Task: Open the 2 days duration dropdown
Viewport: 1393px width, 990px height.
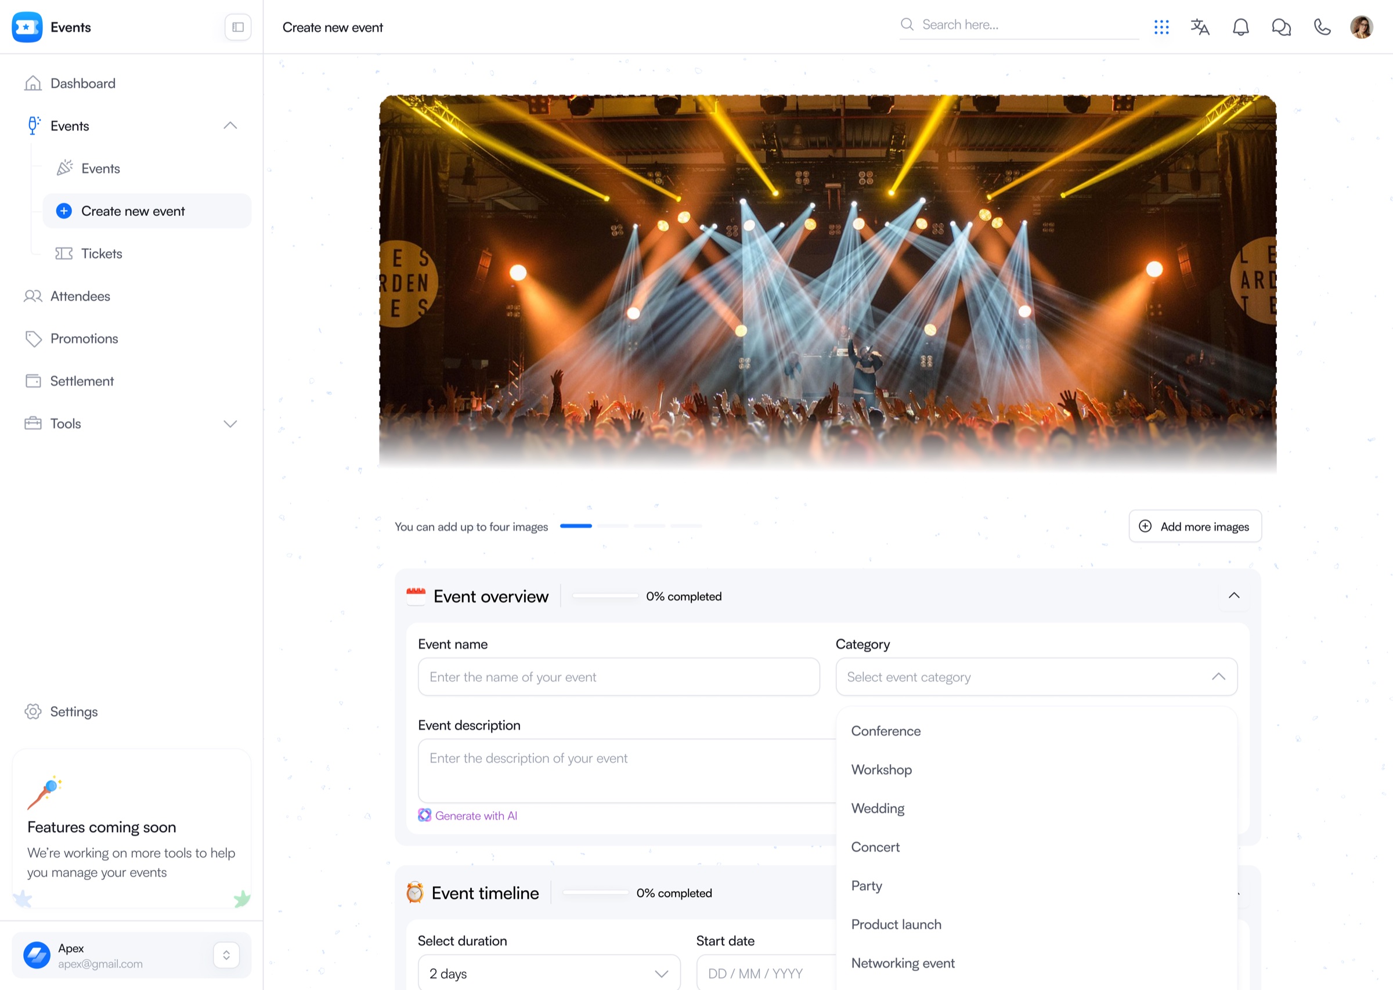Action: point(548,973)
